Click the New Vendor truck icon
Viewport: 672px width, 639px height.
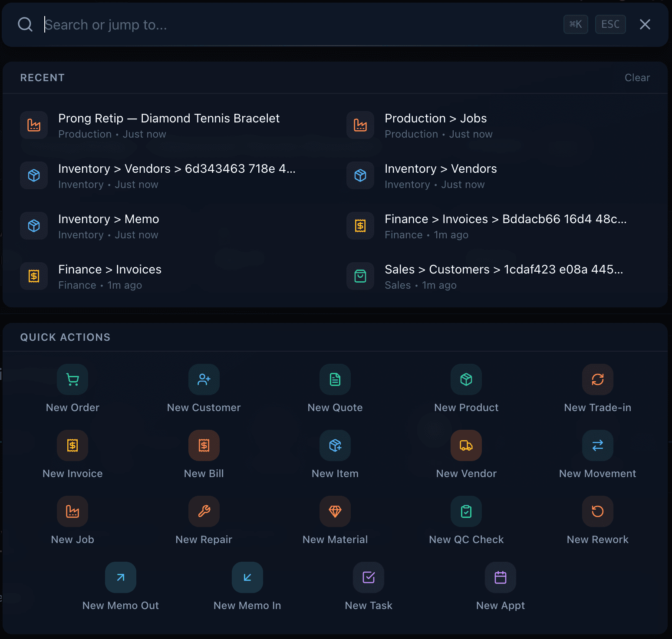(466, 445)
